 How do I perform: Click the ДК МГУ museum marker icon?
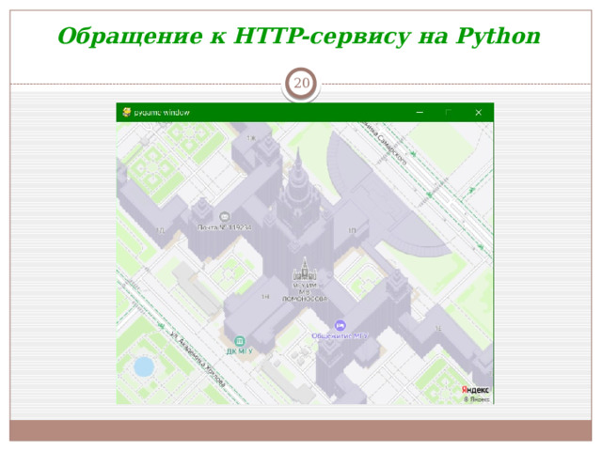[240, 340]
